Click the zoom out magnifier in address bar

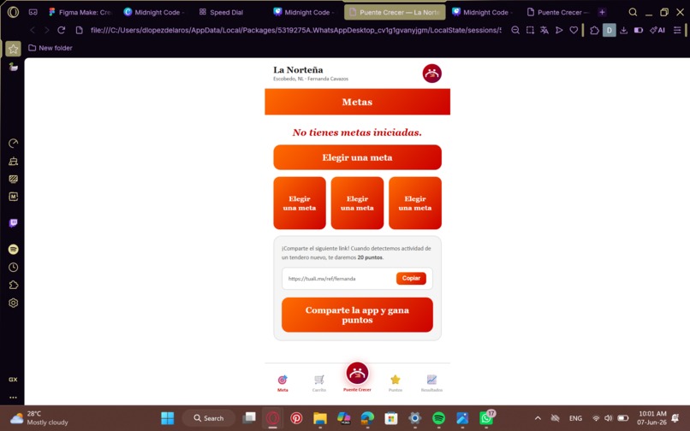[515, 30]
